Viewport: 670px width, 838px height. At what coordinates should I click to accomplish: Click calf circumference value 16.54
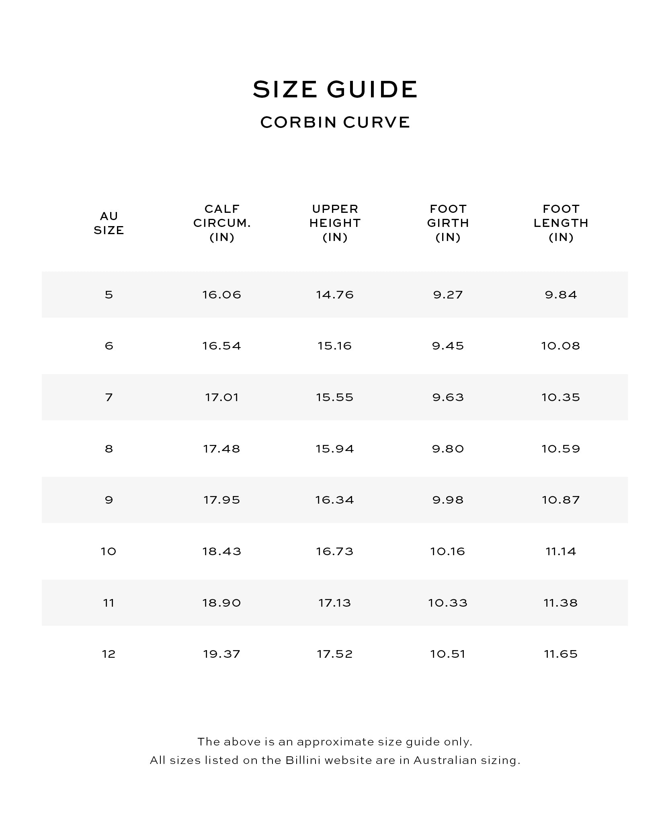[222, 346]
